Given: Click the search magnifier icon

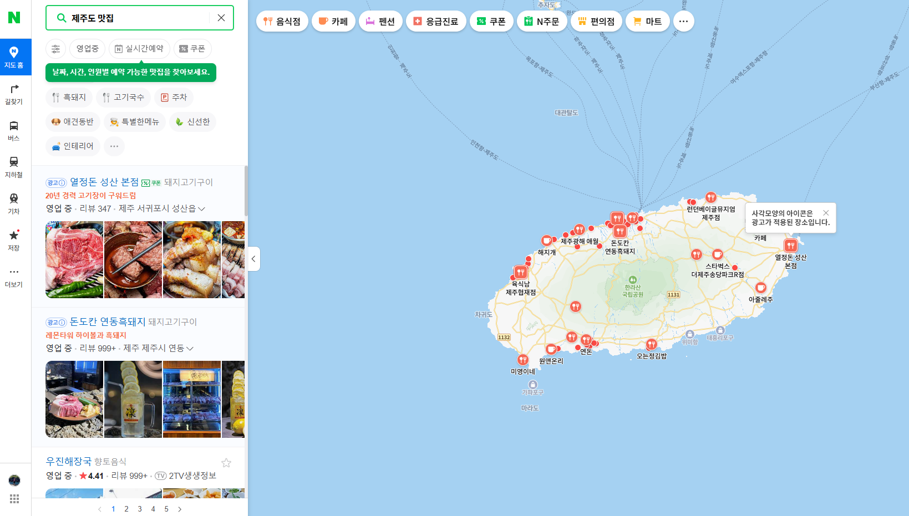Looking at the screenshot, I should [62, 18].
